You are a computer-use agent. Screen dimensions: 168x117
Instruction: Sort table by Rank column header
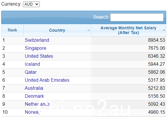point(12,30)
